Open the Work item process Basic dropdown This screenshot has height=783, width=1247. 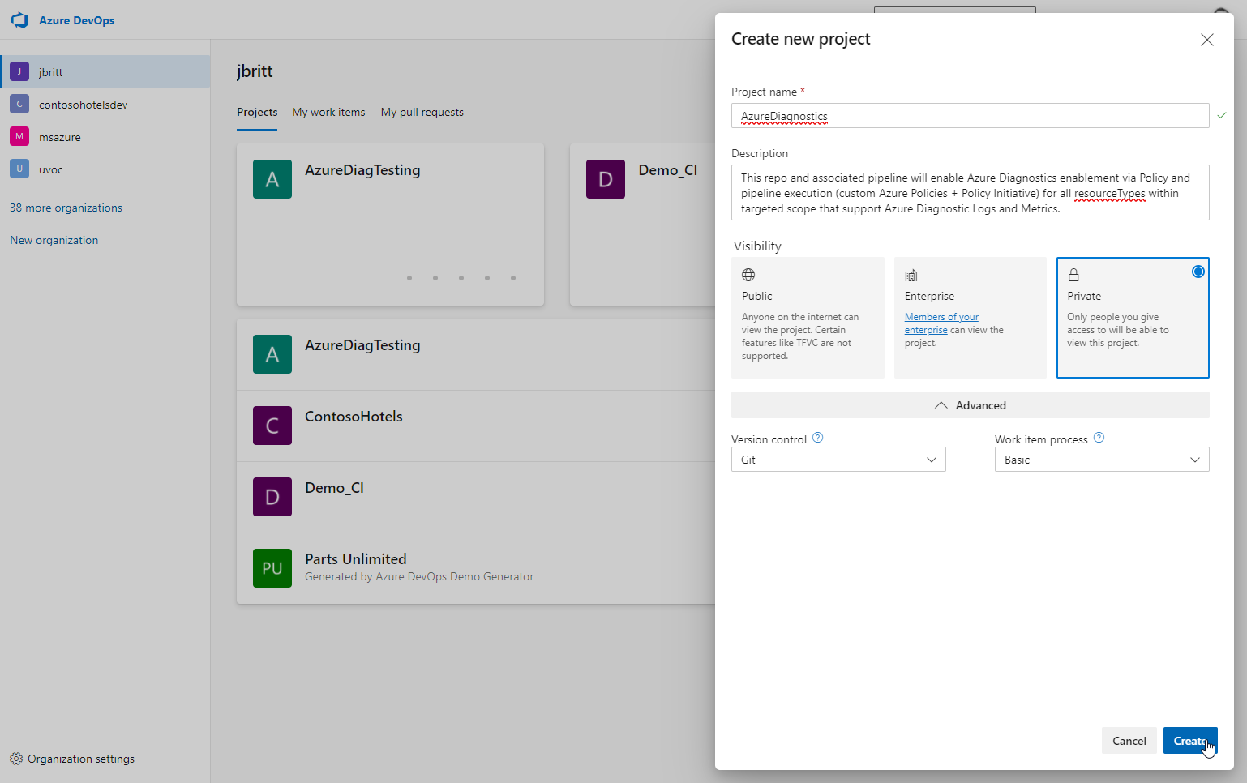pyautogui.click(x=1102, y=460)
